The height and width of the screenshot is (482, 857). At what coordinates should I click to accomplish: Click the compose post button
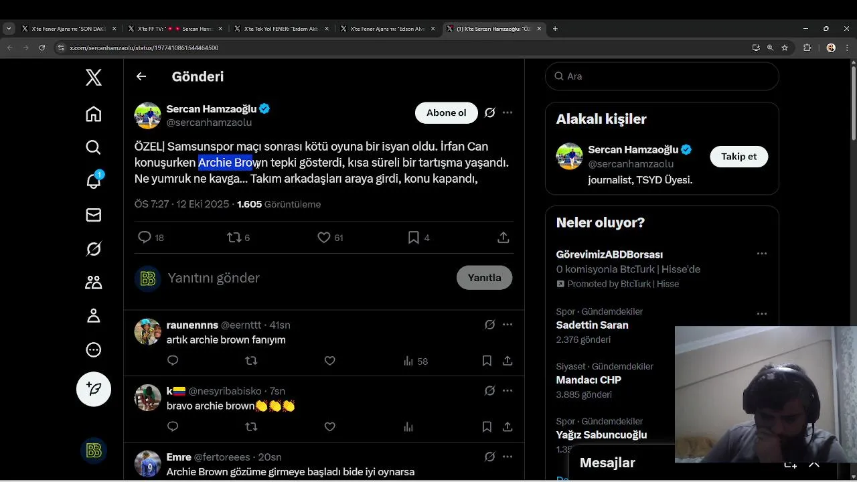[x=94, y=389]
